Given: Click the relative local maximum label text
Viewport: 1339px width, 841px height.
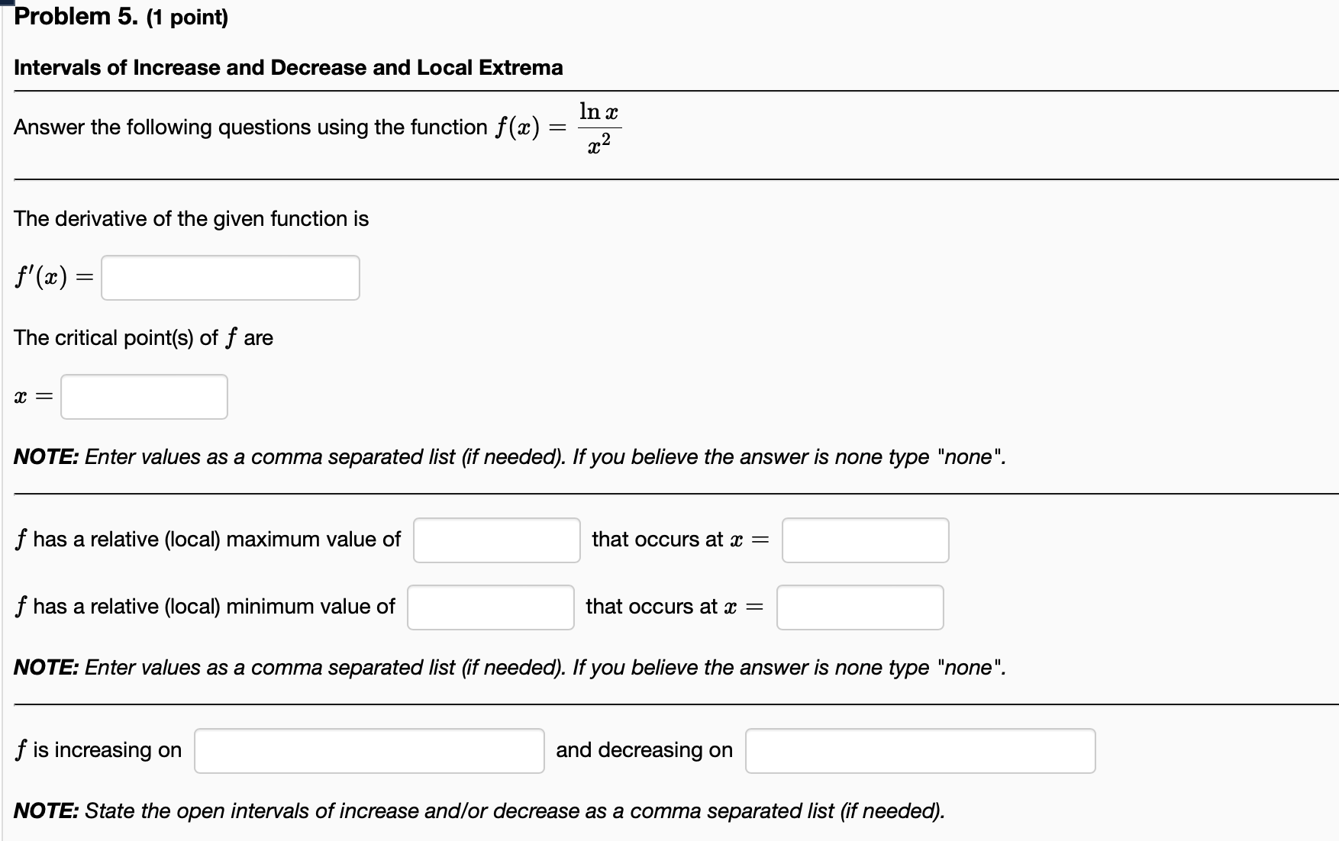Looking at the screenshot, I should point(206,539).
